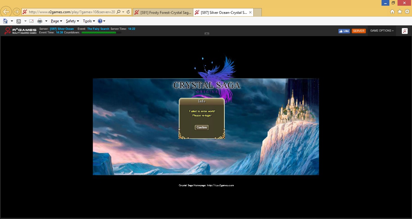Open the Favorites star icon
The width and height of the screenshot is (412, 219).
[x=400, y=12]
